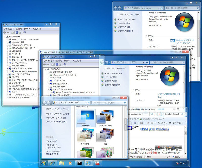Click マウス ポインターの変更 link
Image resolution: width=202 pixels, height=168 pixels.
[56, 118]
